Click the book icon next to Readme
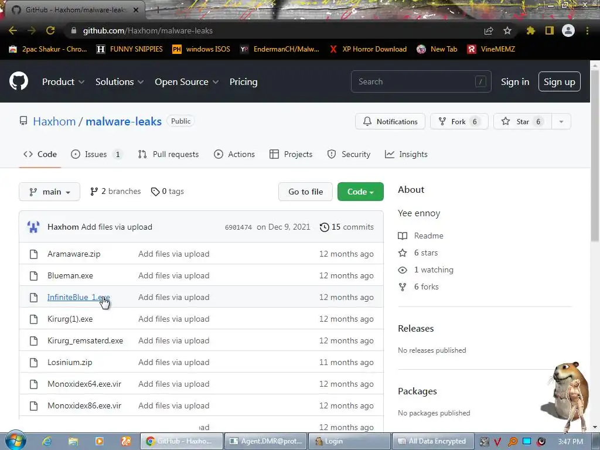600x450 pixels. click(x=403, y=236)
